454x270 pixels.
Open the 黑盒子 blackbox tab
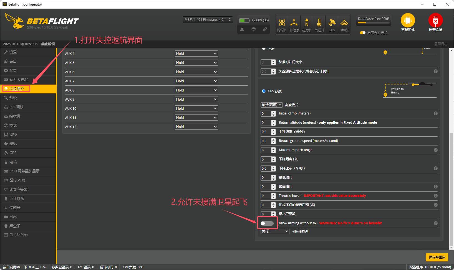pos(28,226)
